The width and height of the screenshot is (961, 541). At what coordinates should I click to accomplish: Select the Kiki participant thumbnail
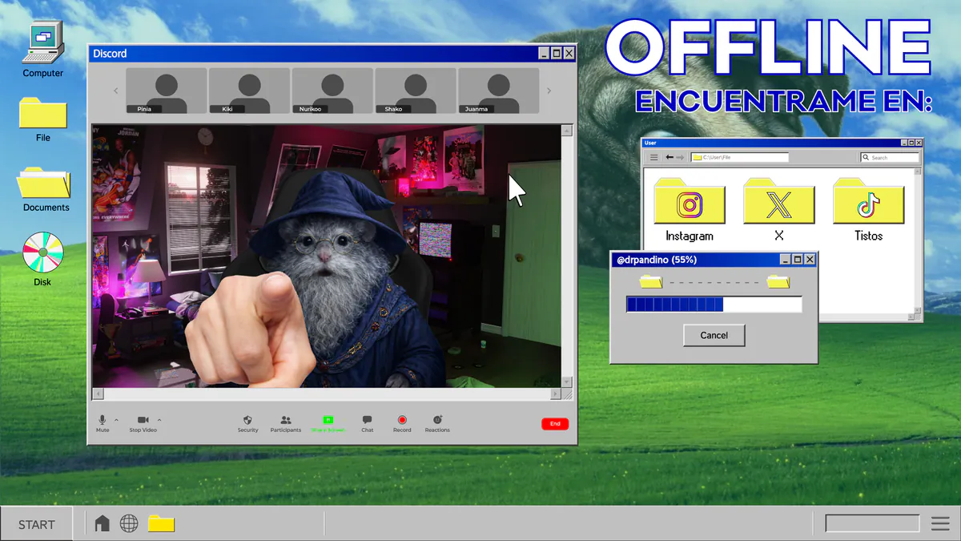[x=250, y=91]
